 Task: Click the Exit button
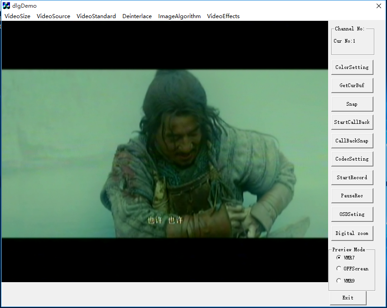pyautogui.click(x=348, y=298)
